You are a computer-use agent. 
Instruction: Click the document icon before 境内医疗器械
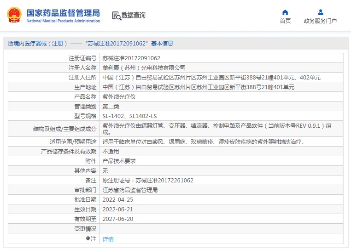(x=10, y=44)
